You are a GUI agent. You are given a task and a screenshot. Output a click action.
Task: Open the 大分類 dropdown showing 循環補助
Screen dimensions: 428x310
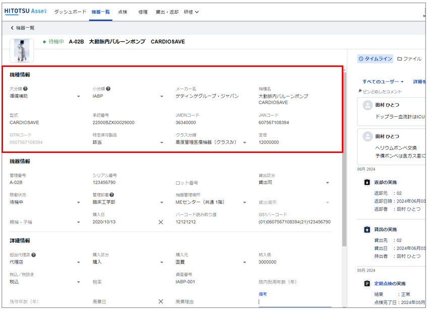[x=45, y=96]
